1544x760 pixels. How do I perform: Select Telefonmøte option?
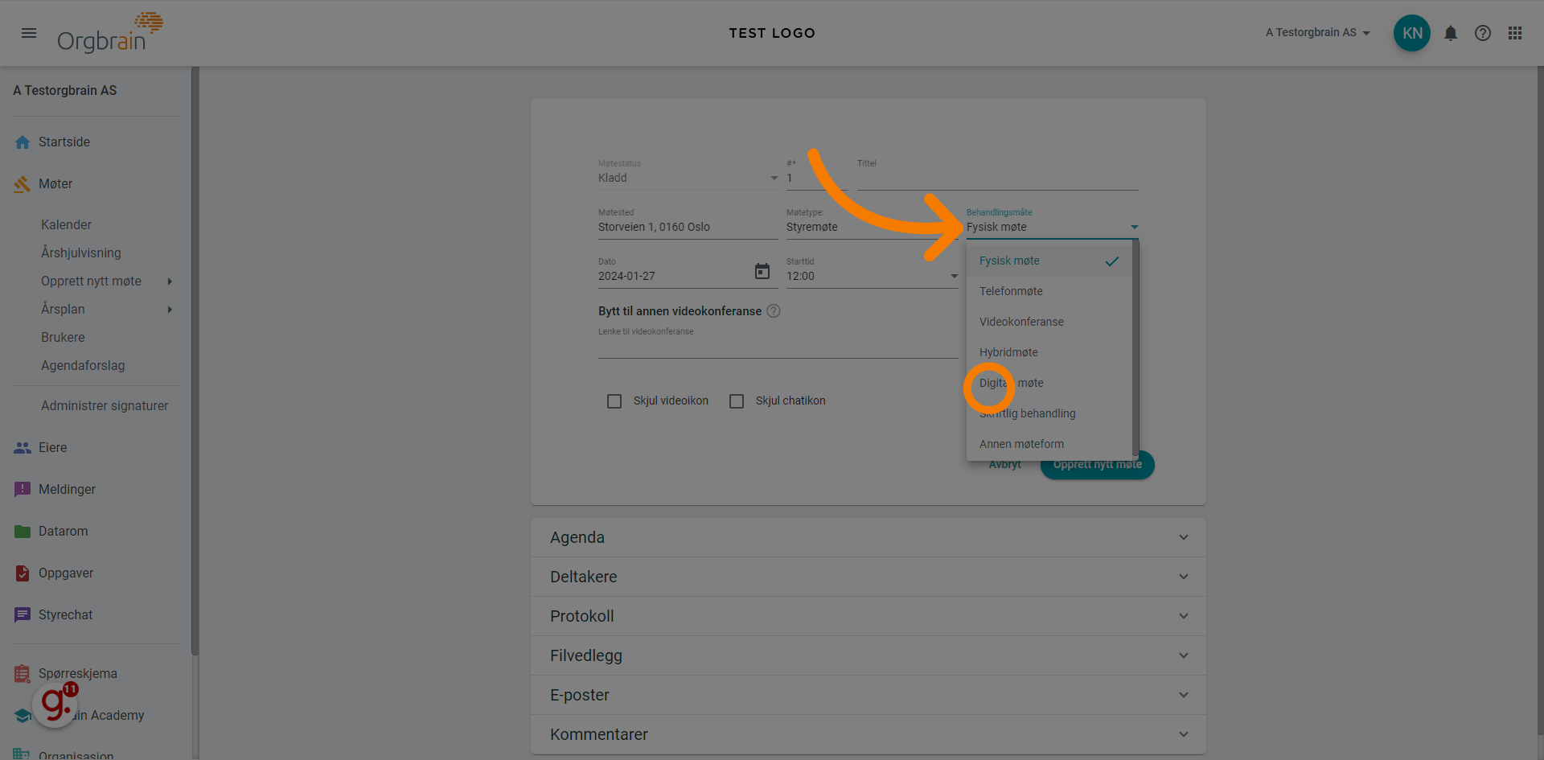1049,291
